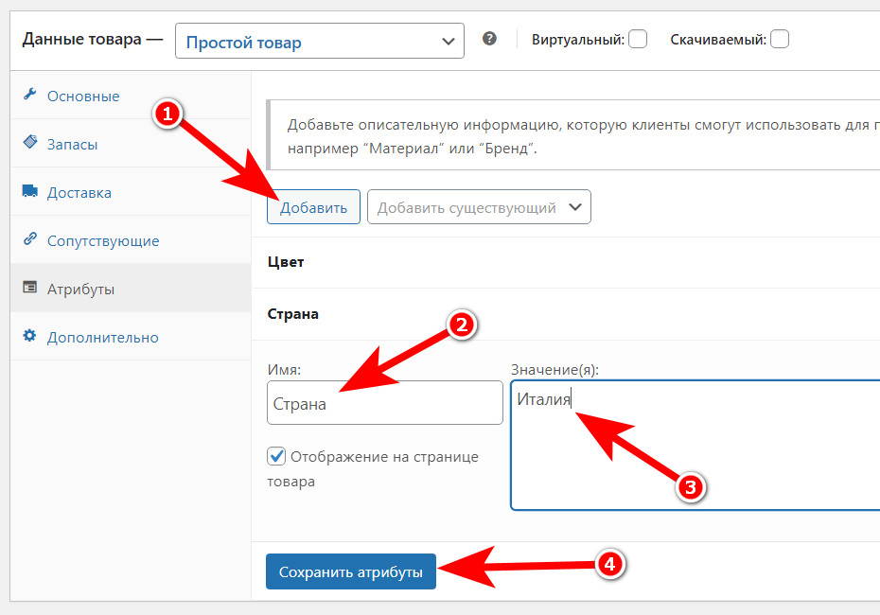Focus the Имя field containing Страна
Viewport: 880px width, 615px height.
click(x=385, y=403)
